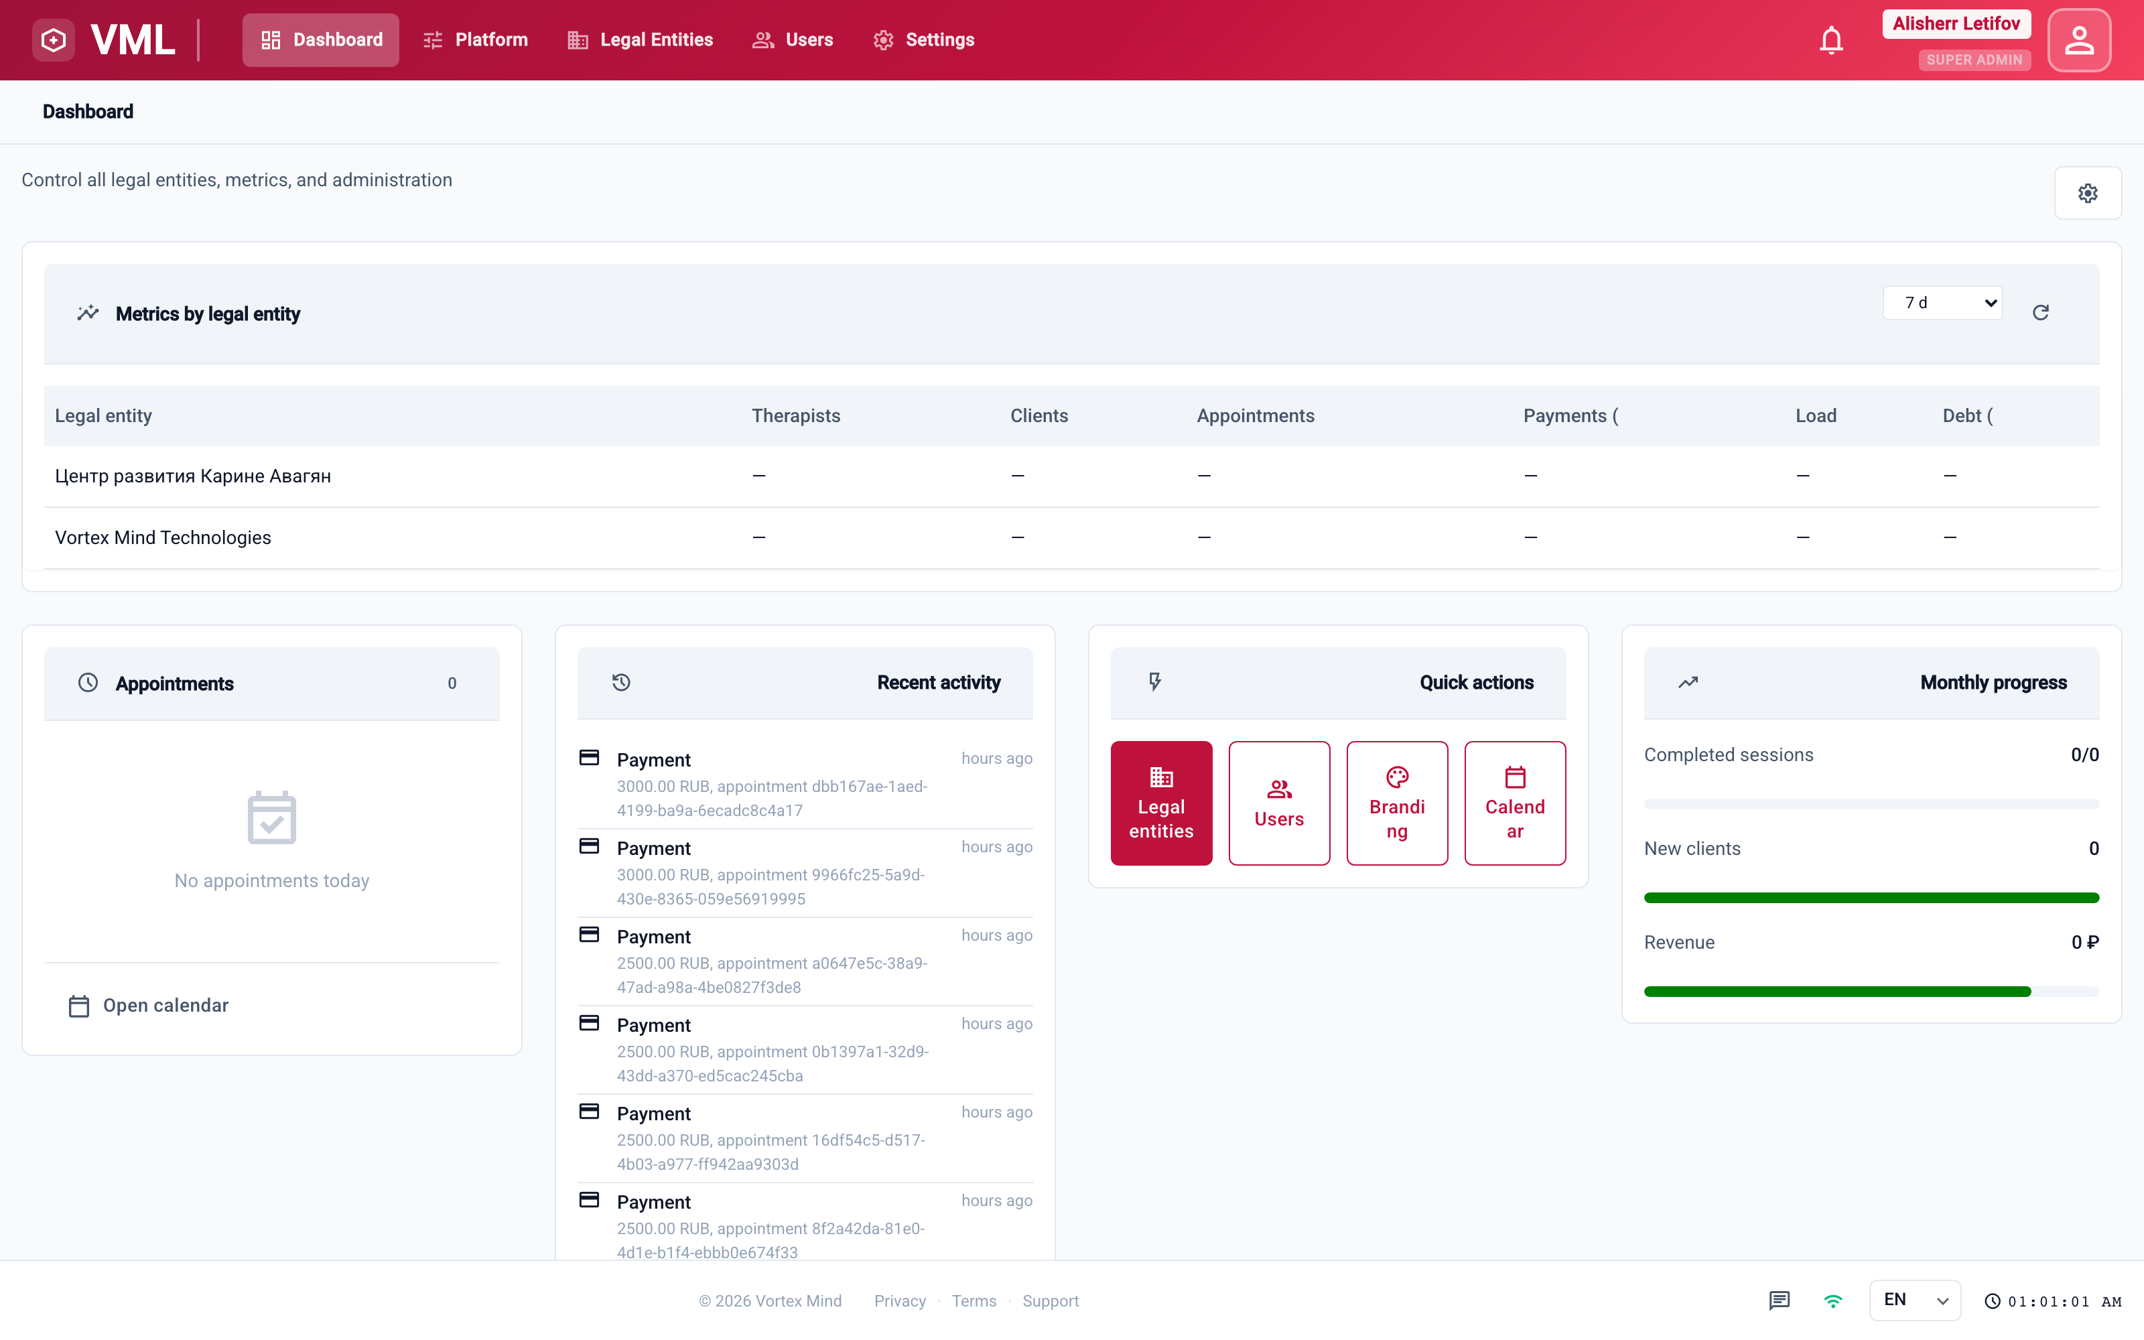Refresh metrics by legal entity
Screen dimensions: 2144x1340
click(2040, 312)
